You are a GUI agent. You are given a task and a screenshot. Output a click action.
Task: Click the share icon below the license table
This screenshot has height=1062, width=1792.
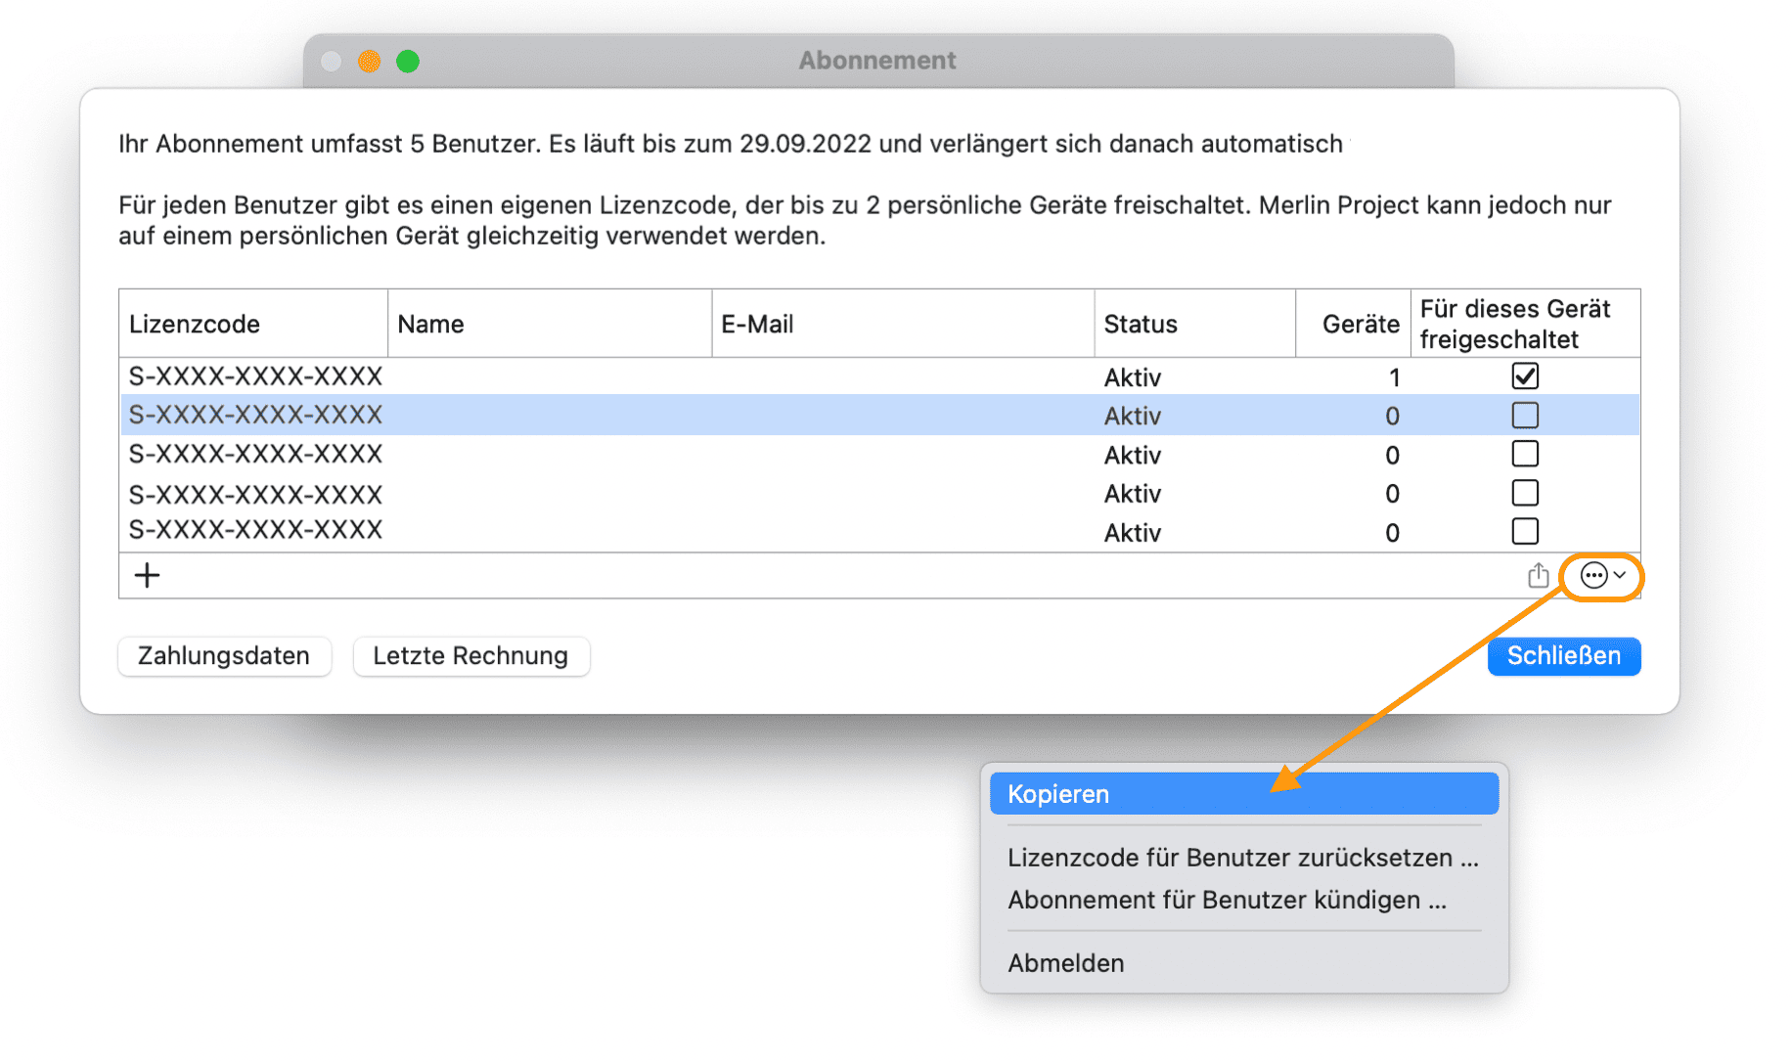1538,575
